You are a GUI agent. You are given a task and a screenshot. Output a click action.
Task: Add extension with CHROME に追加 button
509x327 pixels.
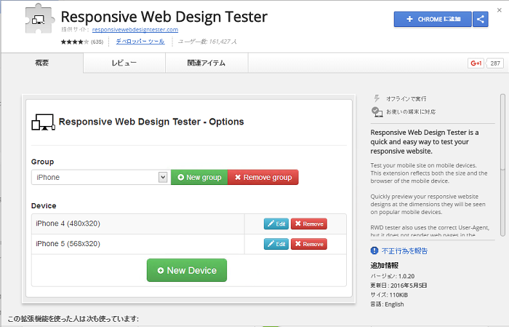(433, 19)
